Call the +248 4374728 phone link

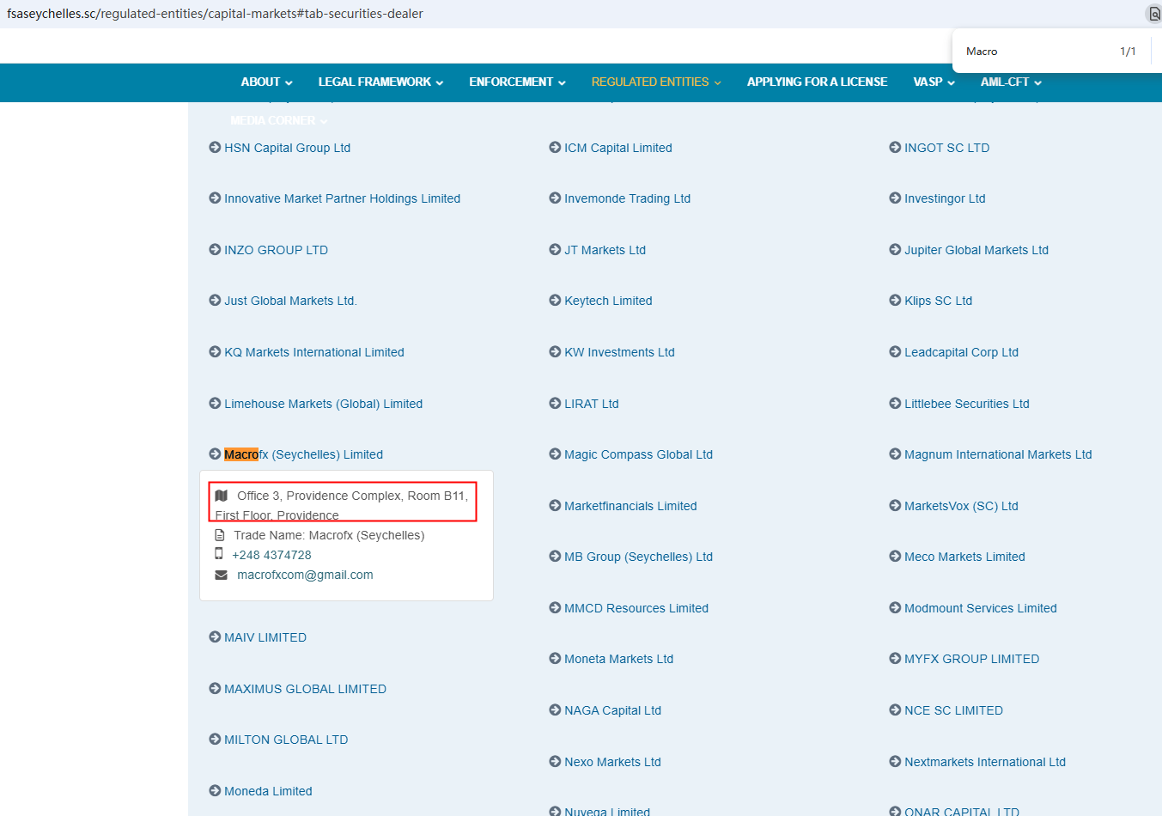click(x=271, y=555)
